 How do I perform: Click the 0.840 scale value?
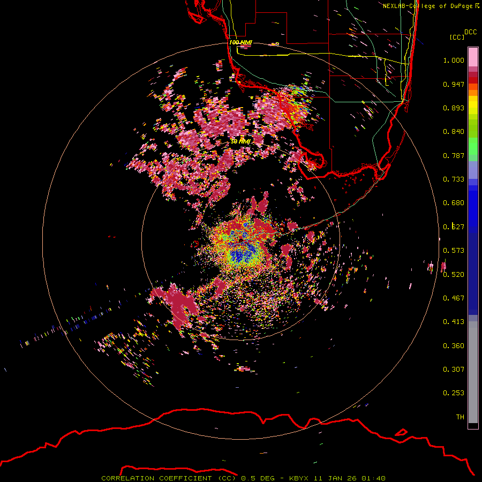point(454,132)
